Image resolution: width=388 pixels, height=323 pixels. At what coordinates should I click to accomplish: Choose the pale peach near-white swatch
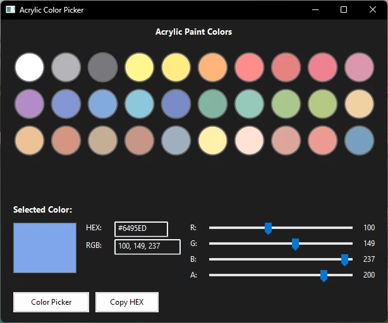(249, 140)
